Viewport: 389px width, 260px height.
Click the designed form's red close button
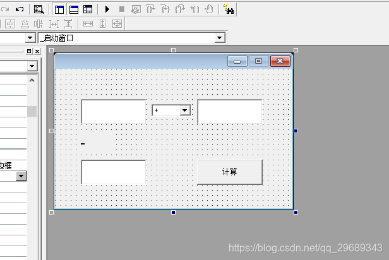(x=280, y=61)
